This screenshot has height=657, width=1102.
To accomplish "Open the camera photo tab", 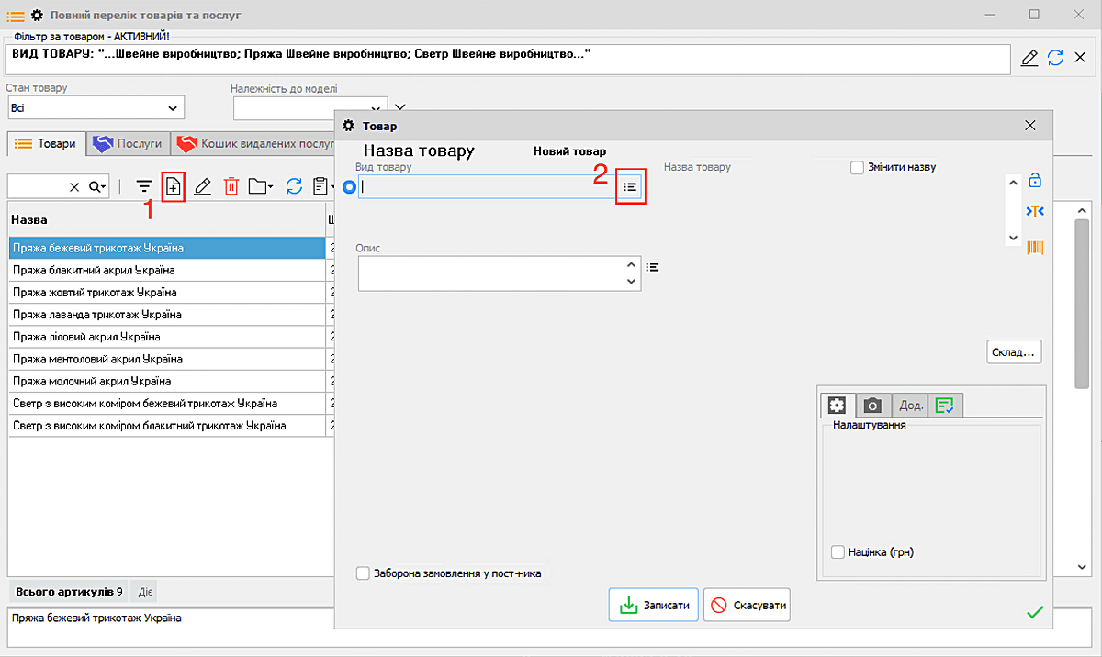I will [872, 405].
